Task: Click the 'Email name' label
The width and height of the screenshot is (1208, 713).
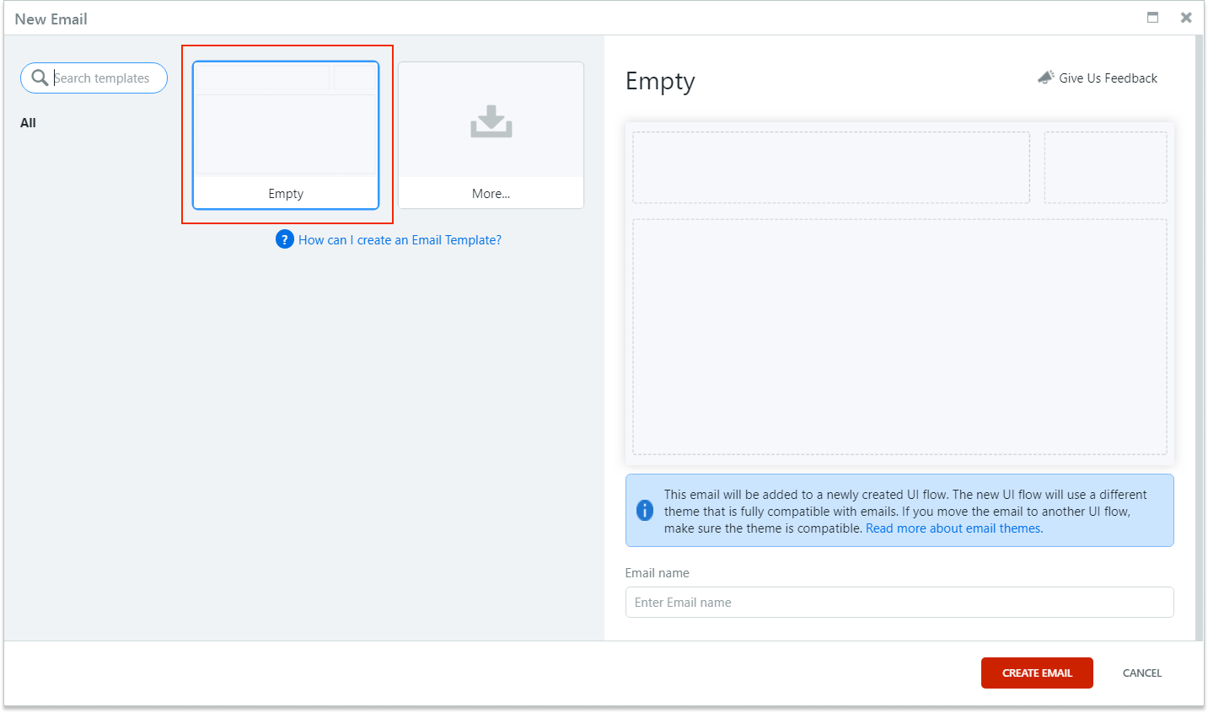Action: coord(658,573)
